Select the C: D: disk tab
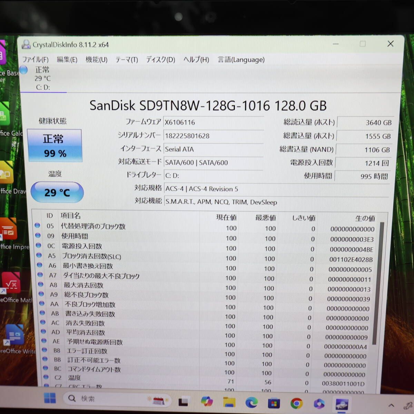The image size is (414, 414). pyautogui.click(x=43, y=79)
